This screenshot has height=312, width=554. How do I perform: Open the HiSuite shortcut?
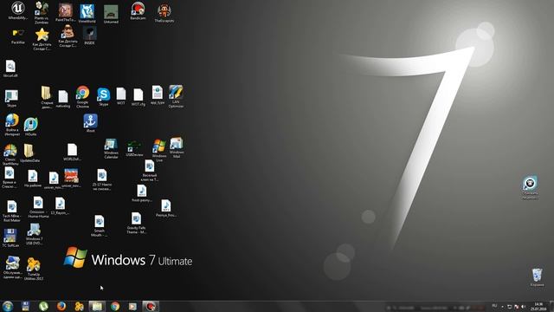click(31, 127)
